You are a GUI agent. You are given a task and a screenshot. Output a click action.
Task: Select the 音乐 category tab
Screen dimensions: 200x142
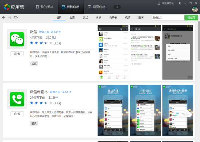click(x=99, y=17)
